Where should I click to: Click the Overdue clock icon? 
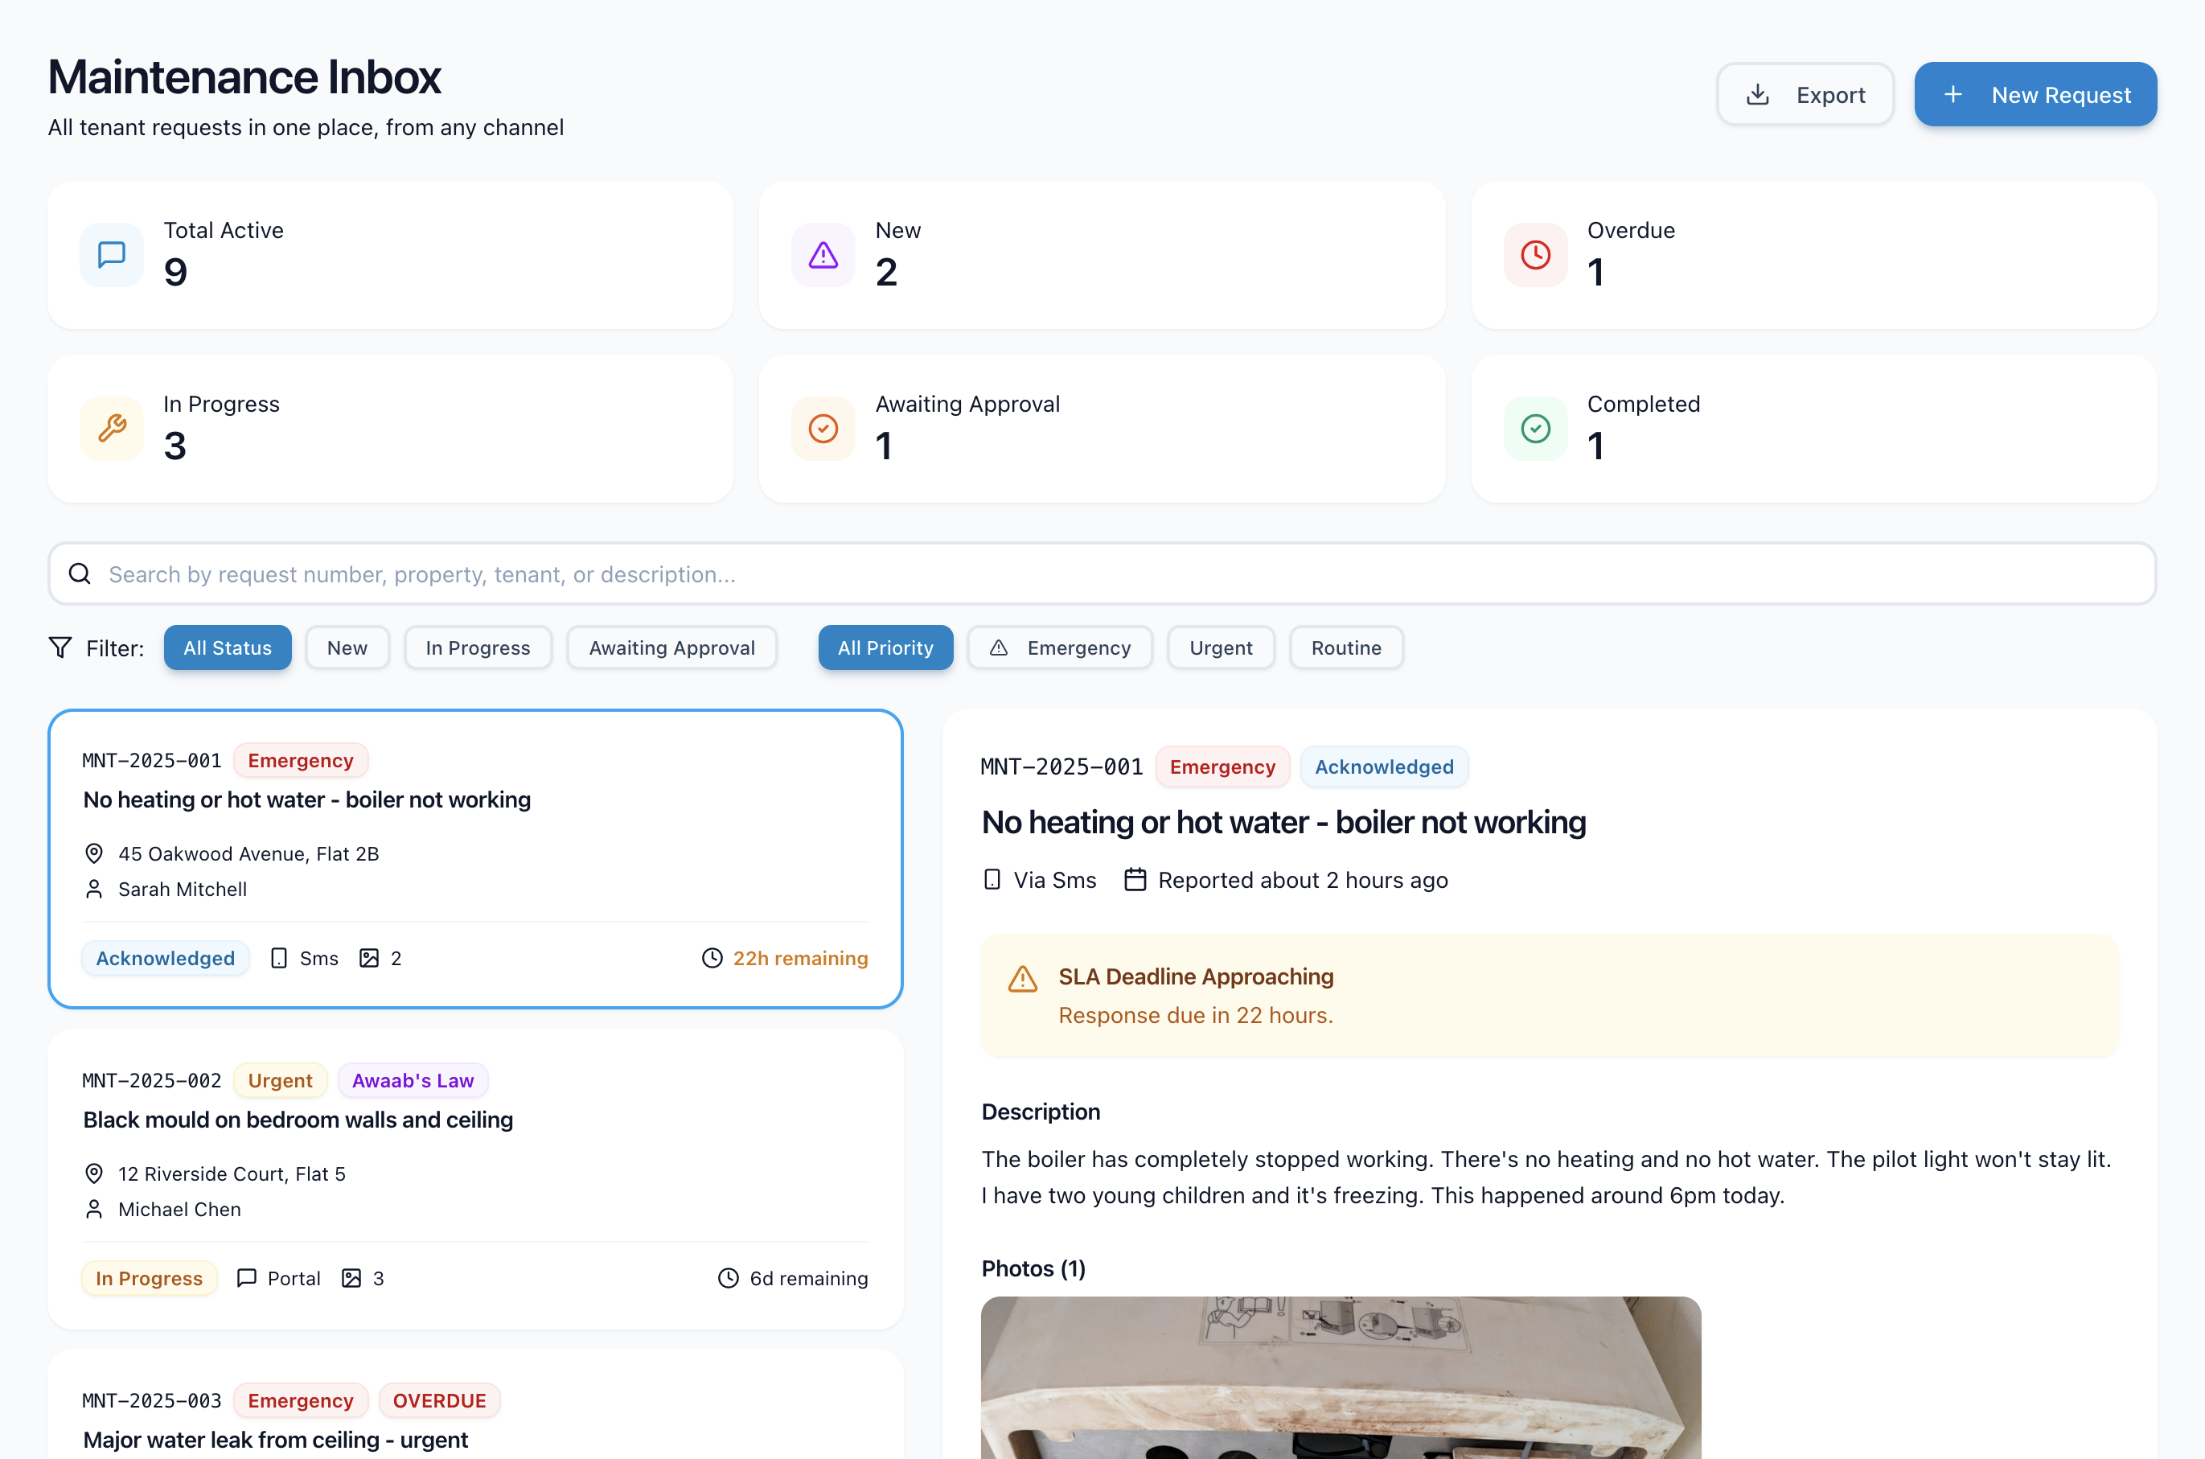click(1534, 255)
